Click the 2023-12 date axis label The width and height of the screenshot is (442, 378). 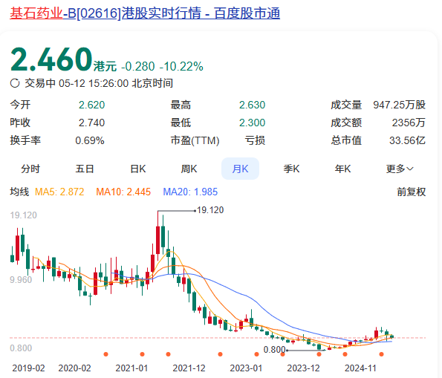303,368
